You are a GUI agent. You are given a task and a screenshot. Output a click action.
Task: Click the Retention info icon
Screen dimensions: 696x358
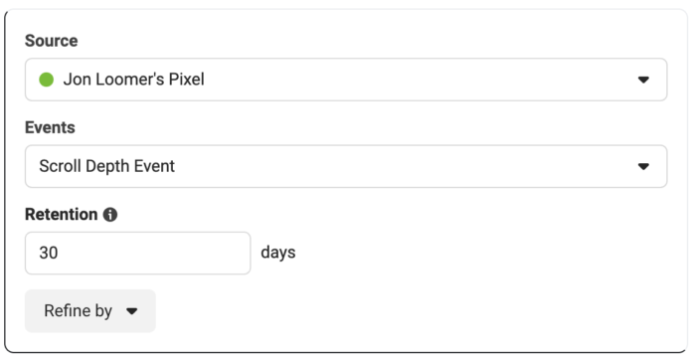coord(110,215)
